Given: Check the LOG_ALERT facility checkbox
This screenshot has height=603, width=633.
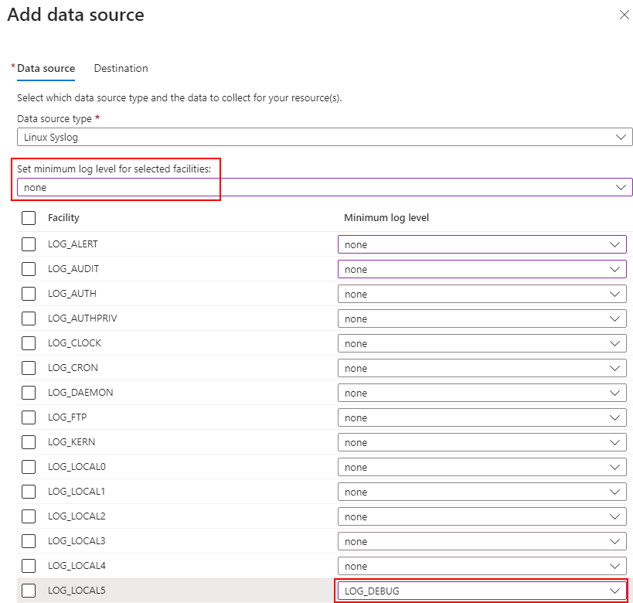Looking at the screenshot, I should (29, 244).
